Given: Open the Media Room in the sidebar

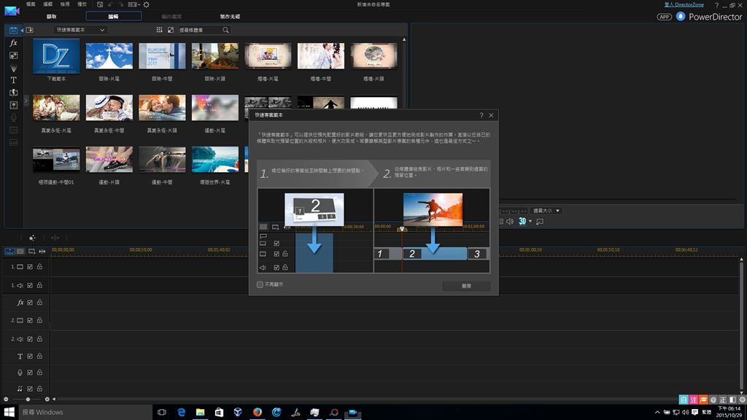Looking at the screenshot, I should click(x=13, y=30).
